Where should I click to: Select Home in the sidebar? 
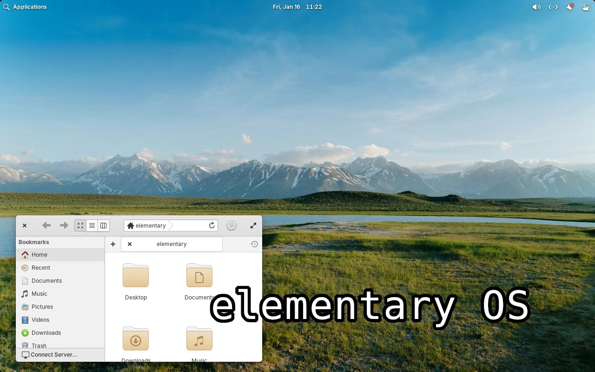(60, 255)
